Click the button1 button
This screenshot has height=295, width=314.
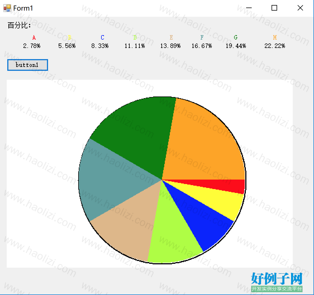pos(28,65)
